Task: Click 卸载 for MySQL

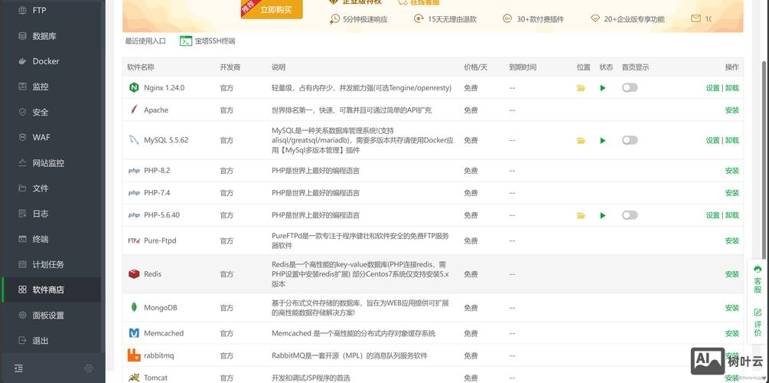Action: click(x=732, y=140)
